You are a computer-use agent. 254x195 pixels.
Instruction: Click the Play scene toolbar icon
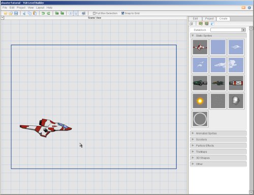click(x=71, y=13)
